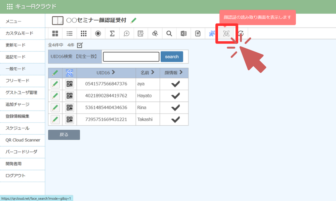Focus the UID16 search input field
This screenshot has width=336, height=201.
pyautogui.click(x=131, y=57)
